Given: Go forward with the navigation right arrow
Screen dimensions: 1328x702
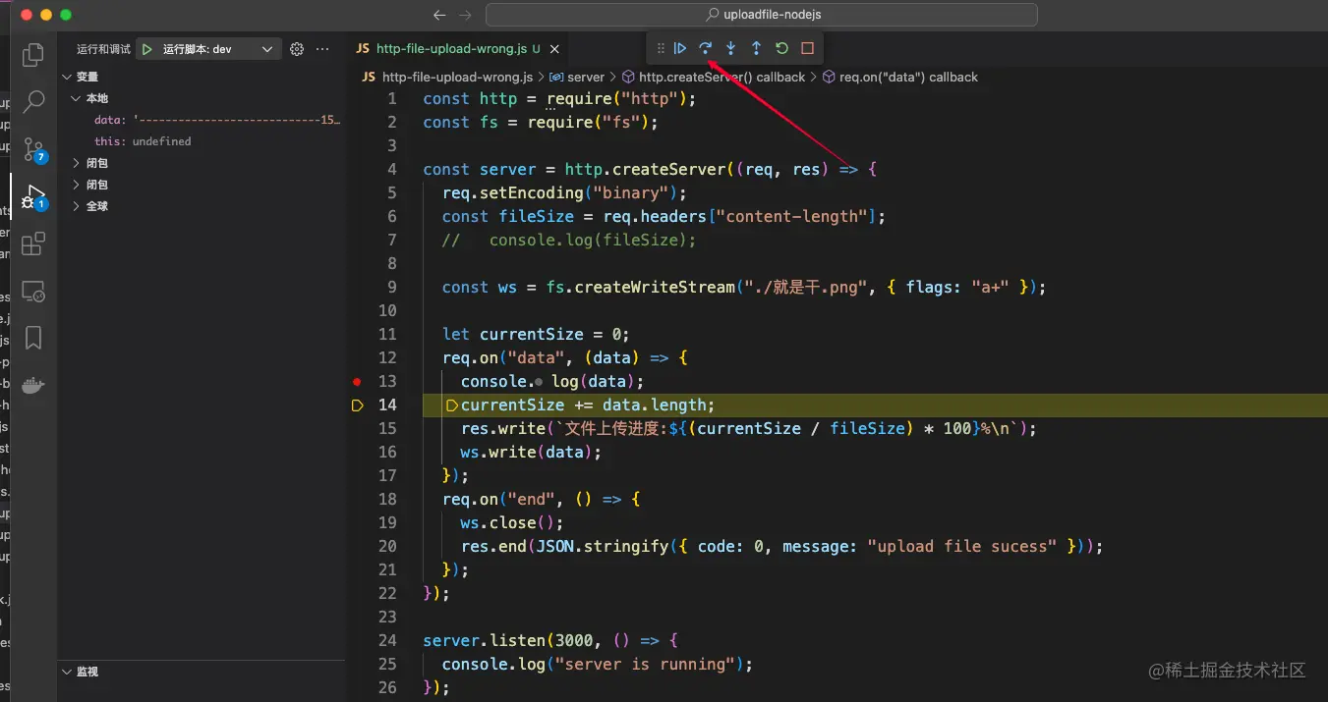Looking at the screenshot, I should [465, 15].
